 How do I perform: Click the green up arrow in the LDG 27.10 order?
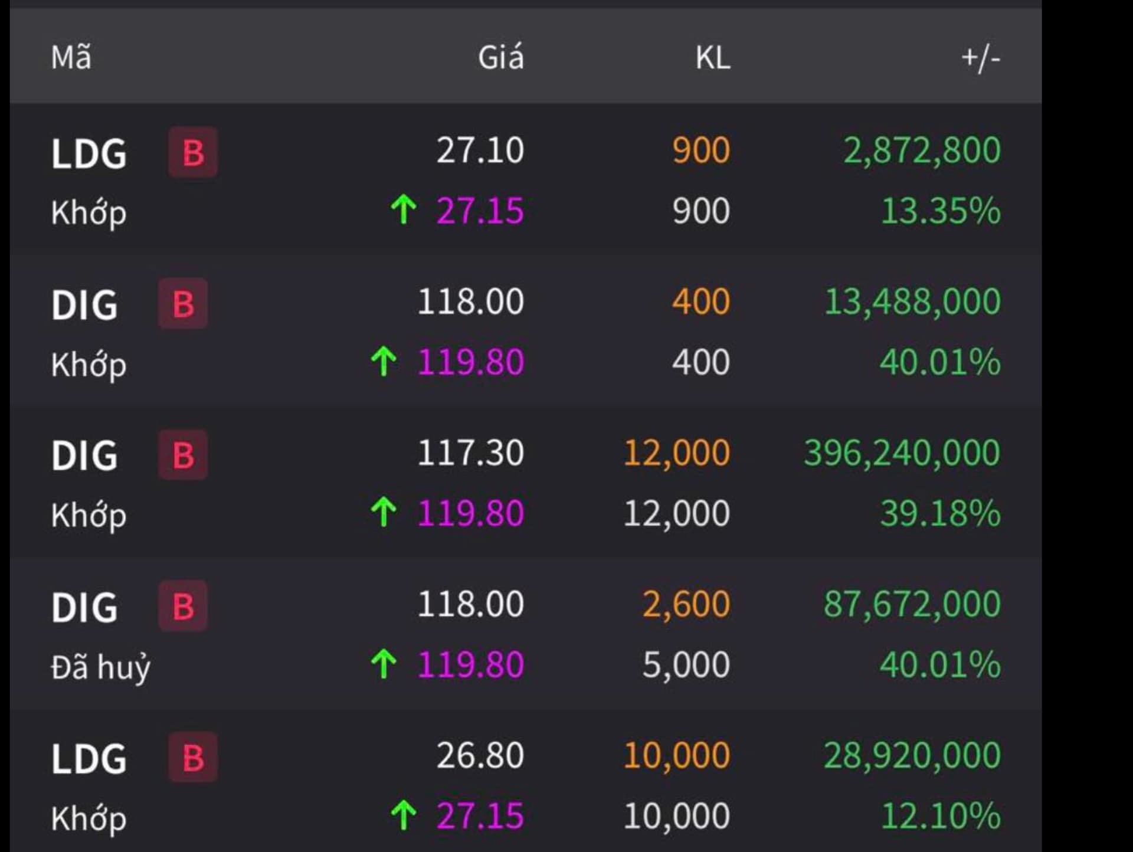[x=404, y=210]
